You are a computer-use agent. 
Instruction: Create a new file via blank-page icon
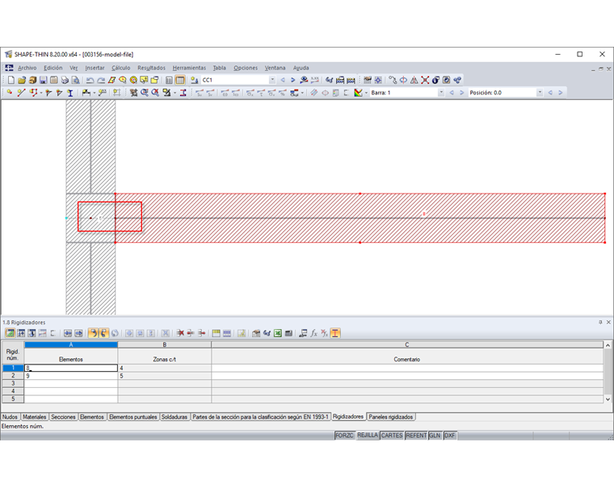(11, 80)
